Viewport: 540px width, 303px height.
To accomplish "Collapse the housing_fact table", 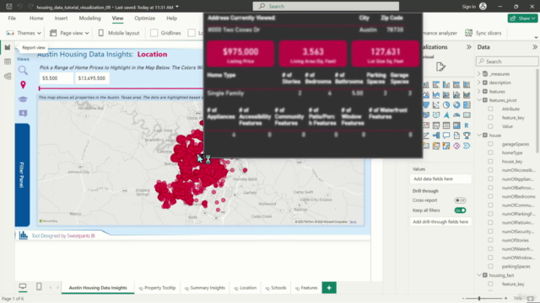I will pos(479,275).
